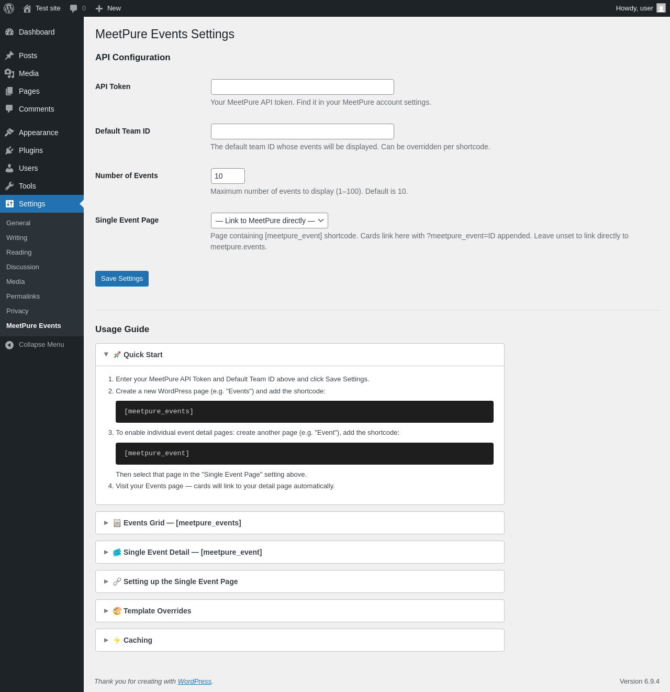Screen dimensions: 670x692
Task: Follow the WordPress footer link
Action: coord(195,682)
